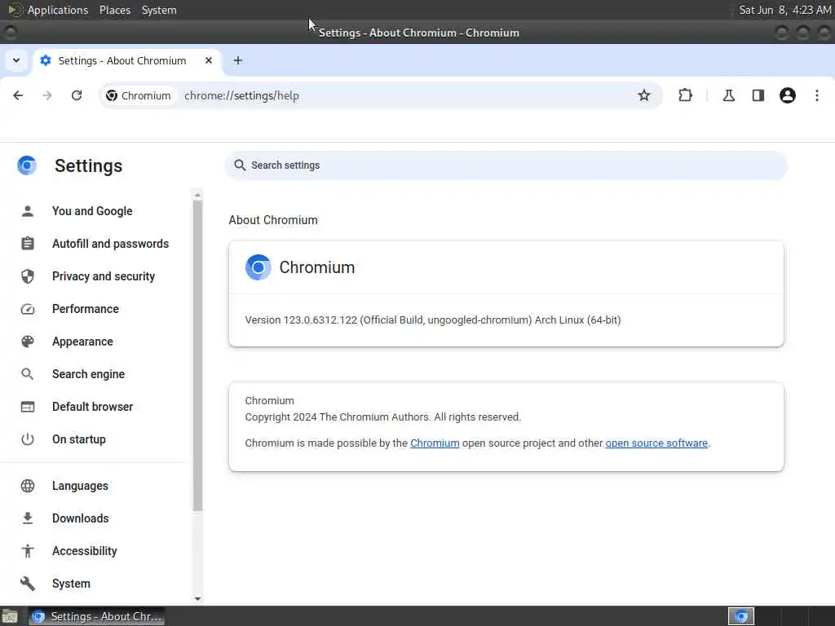Click the clipboard icon beside Autofill and passwords
The width and height of the screenshot is (835, 626).
click(28, 243)
